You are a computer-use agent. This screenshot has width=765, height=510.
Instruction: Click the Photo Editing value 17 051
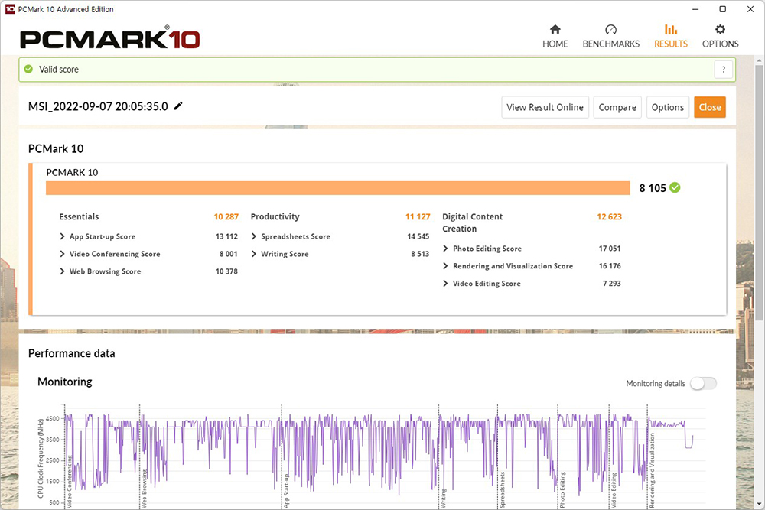pos(610,249)
